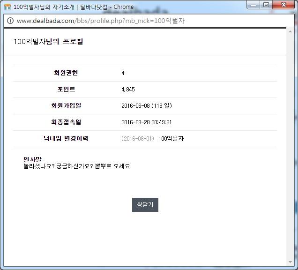298x270 pixels.
Task: Select the 포인트 row label
Action: click(x=66, y=90)
